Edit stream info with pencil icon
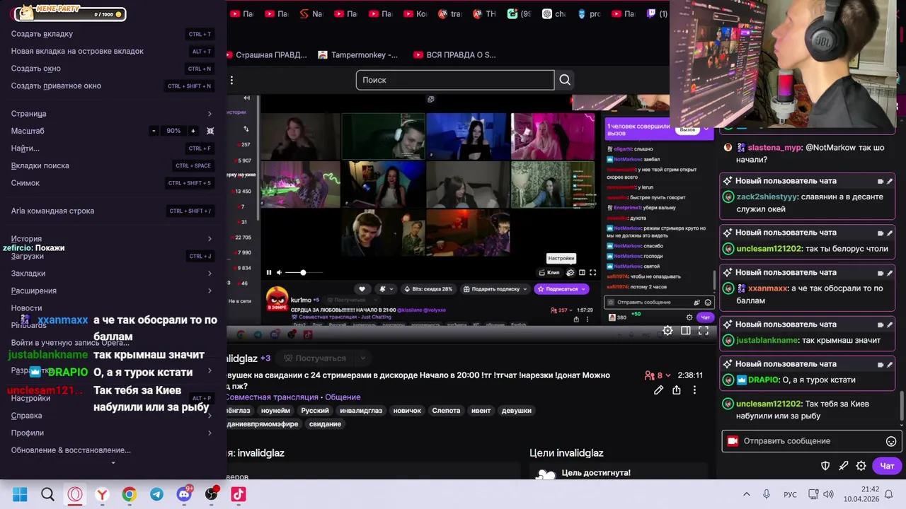This screenshot has height=509, width=906. click(658, 390)
